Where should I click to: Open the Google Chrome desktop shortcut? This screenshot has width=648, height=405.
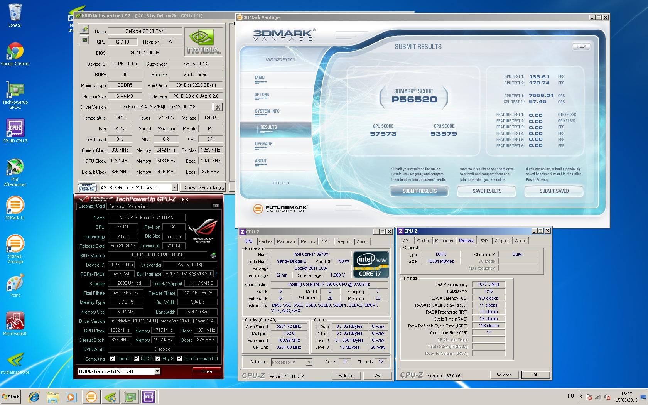coord(15,54)
